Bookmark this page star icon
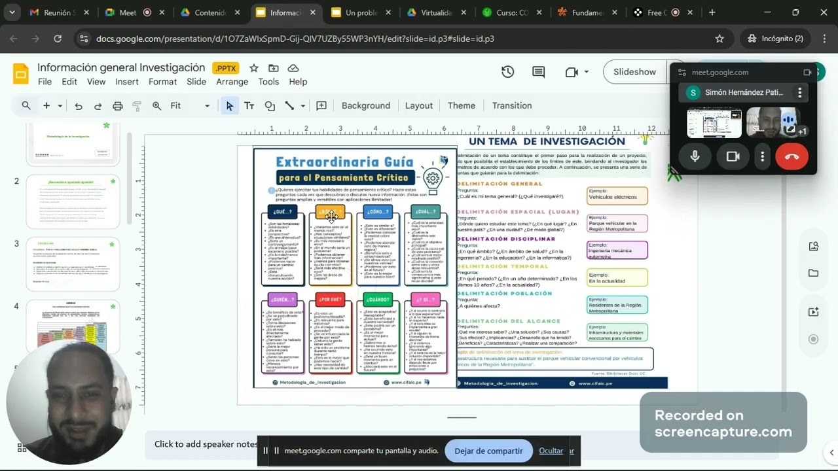Screen dimensions: 838x471 coord(720,39)
